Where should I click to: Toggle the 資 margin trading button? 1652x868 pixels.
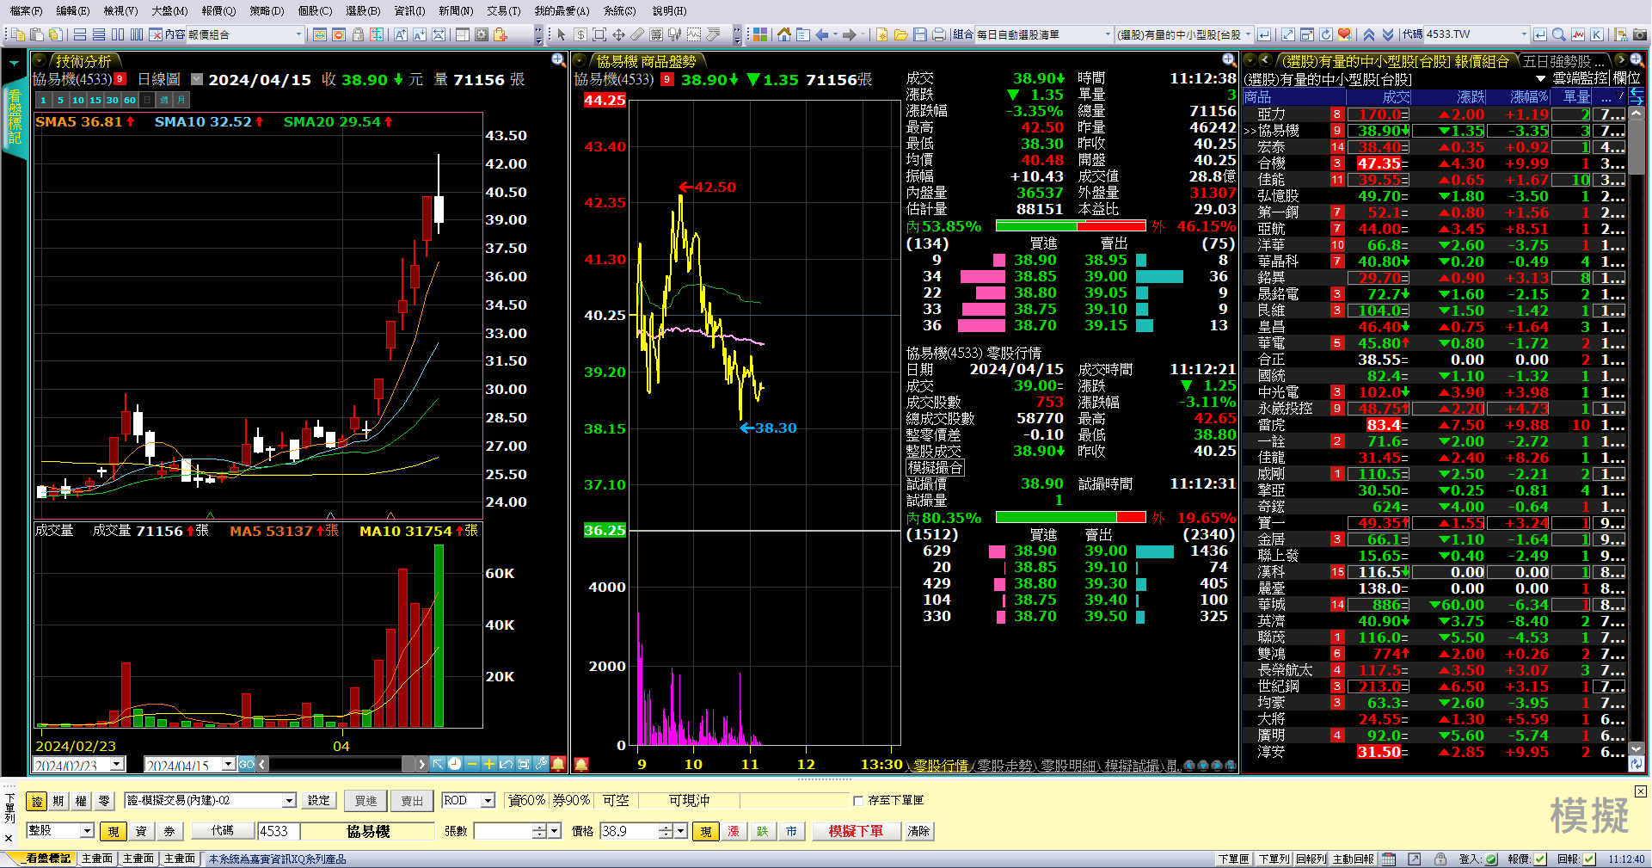141,831
